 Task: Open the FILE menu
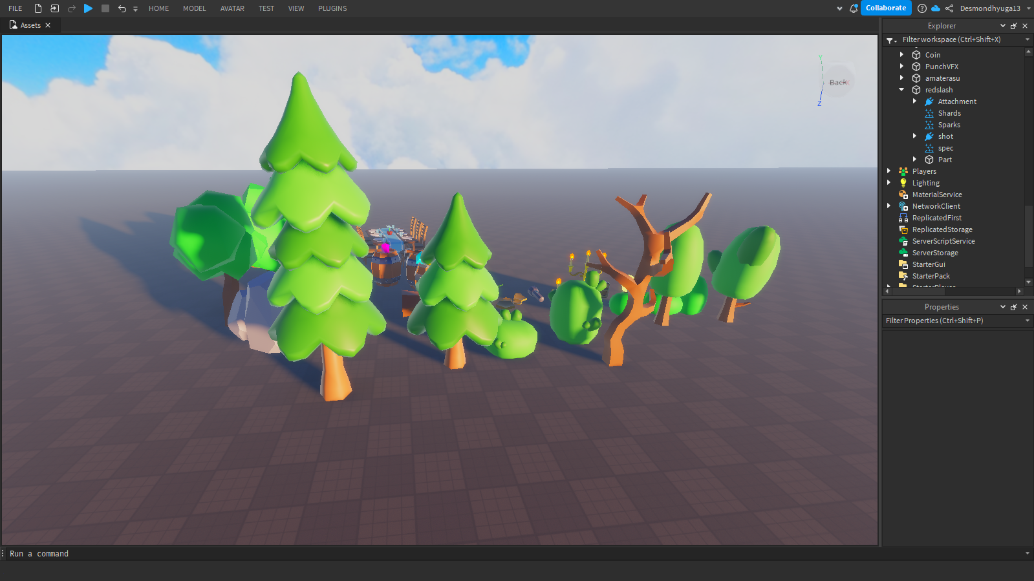(16, 8)
